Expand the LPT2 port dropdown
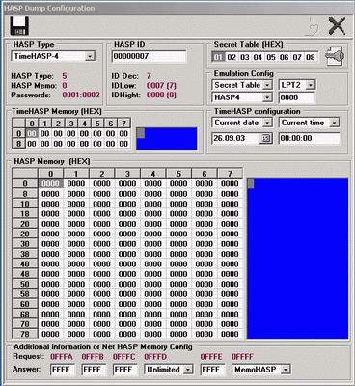 click(x=311, y=85)
